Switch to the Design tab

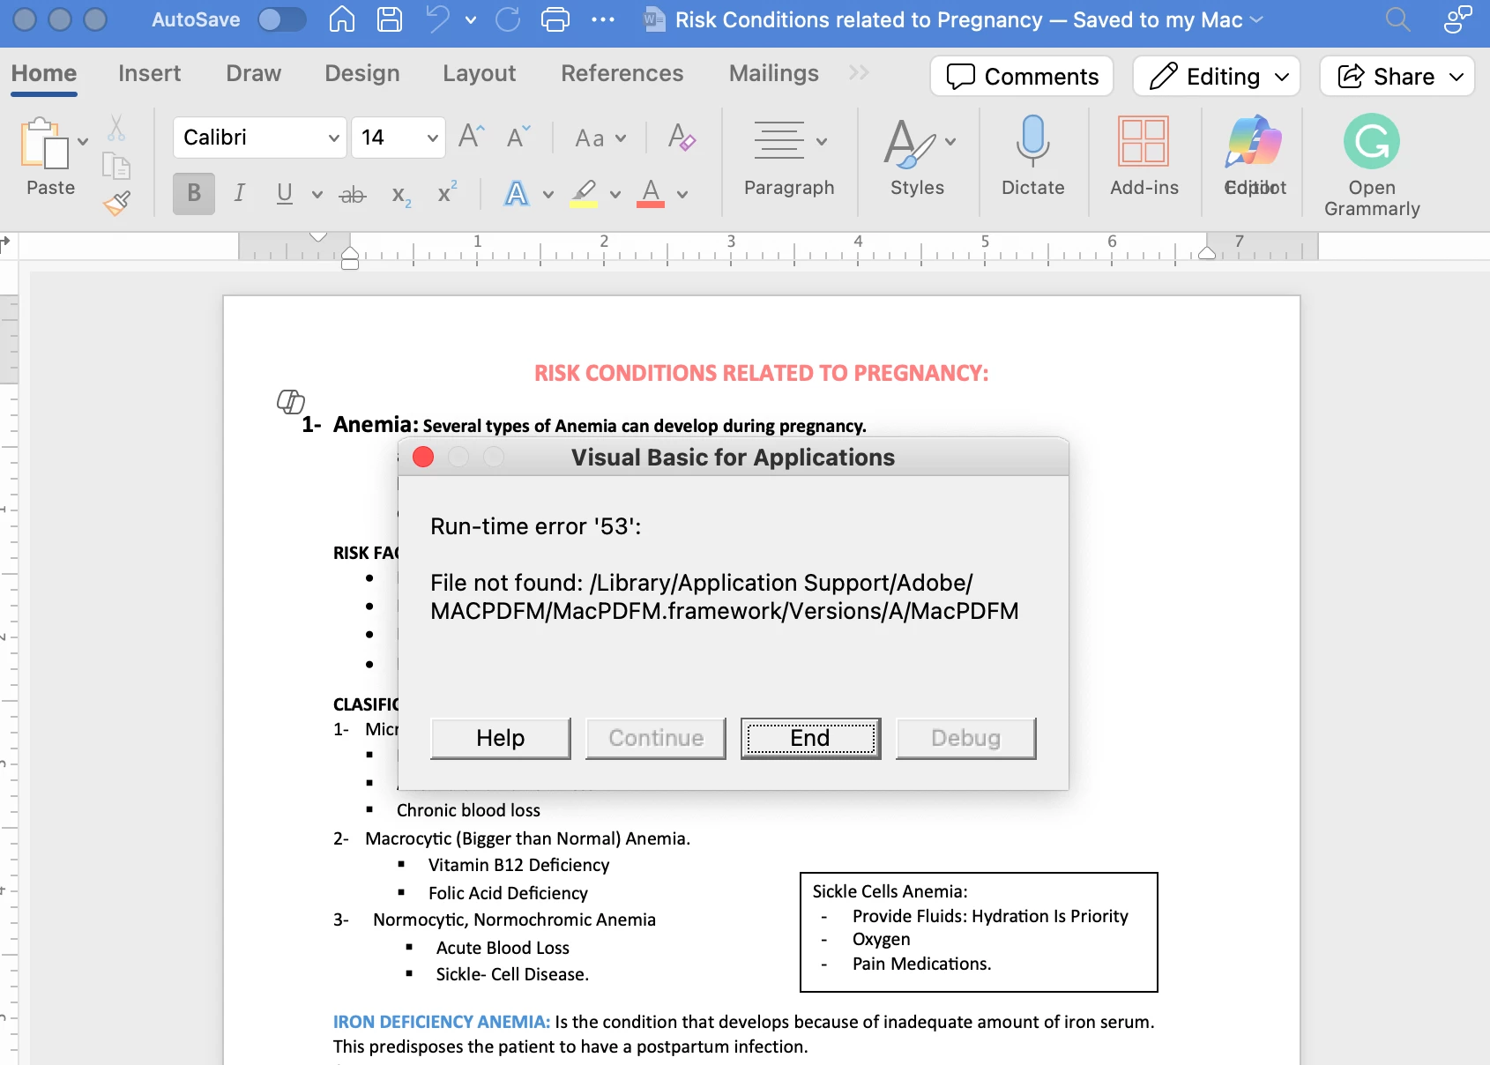tap(362, 73)
